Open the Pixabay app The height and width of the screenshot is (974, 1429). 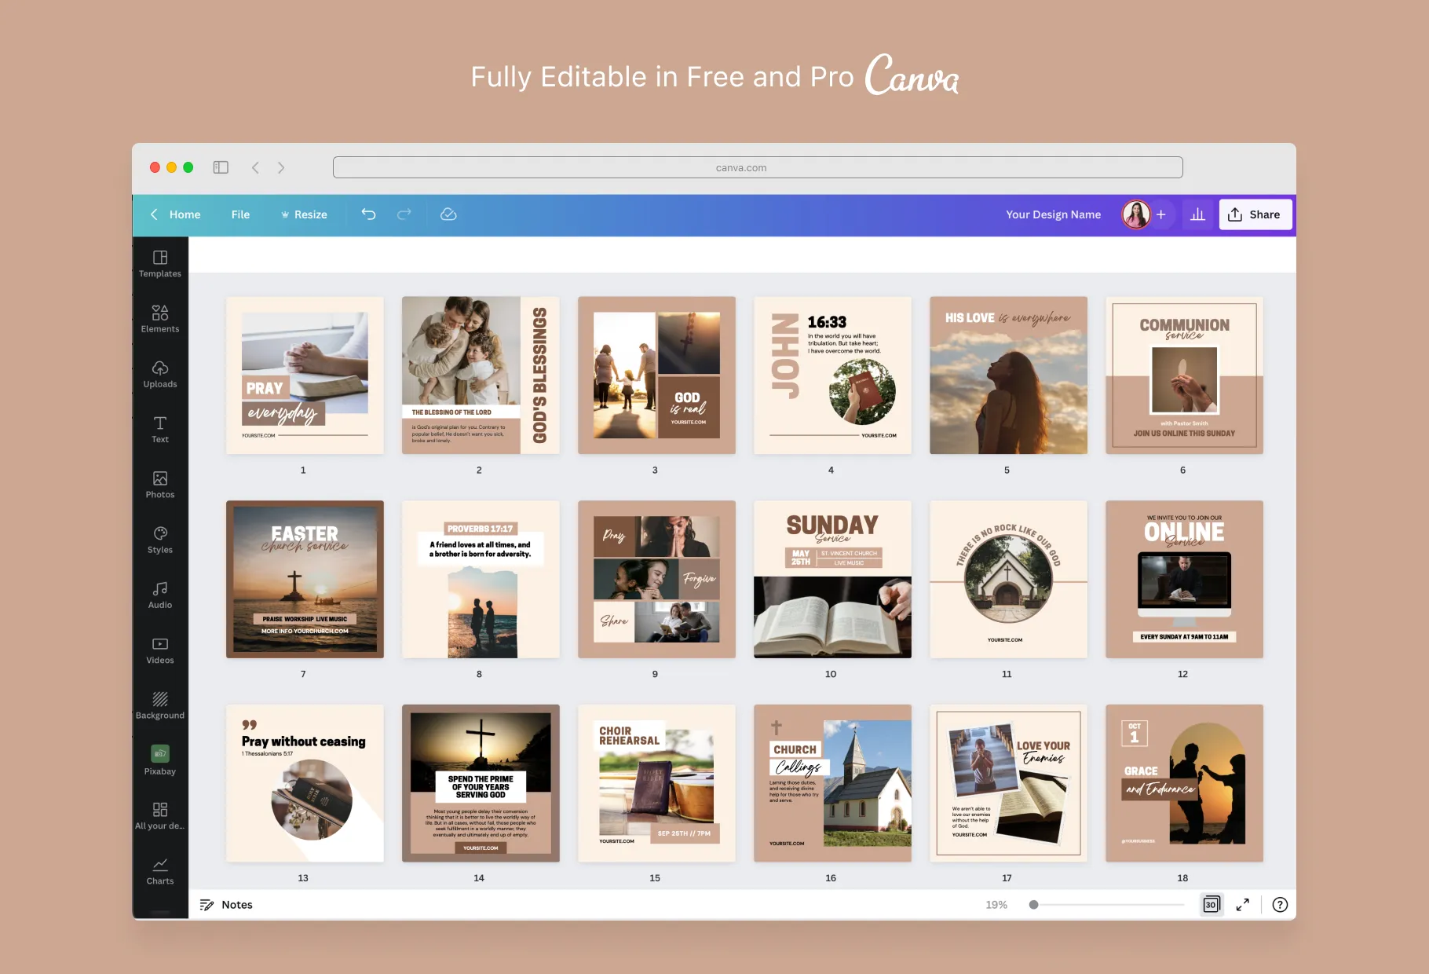[160, 760]
